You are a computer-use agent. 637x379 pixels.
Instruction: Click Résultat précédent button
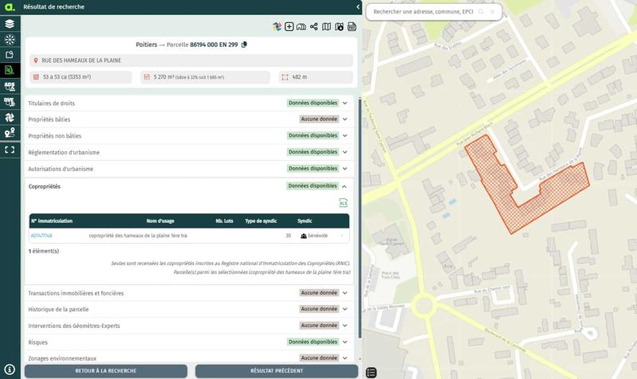(x=277, y=371)
